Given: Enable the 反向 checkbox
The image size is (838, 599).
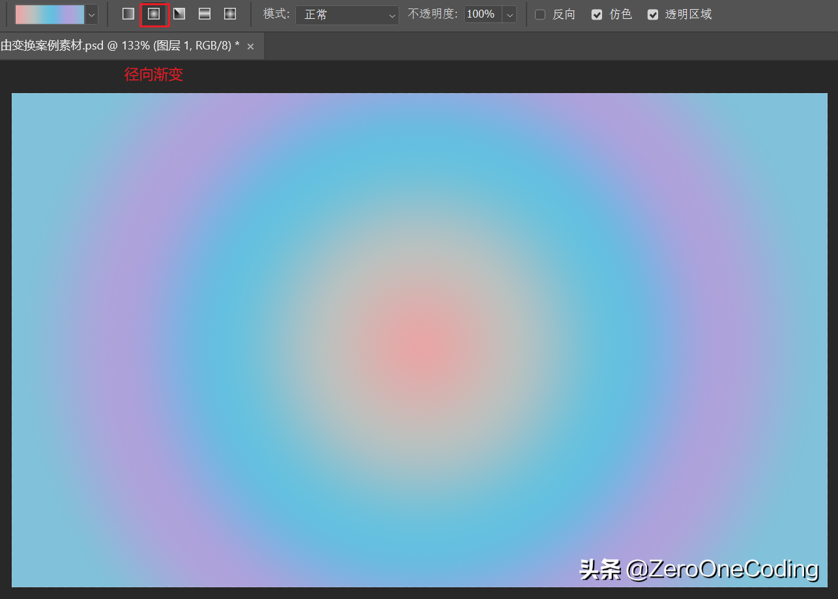Looking at the screenshot, I should pyautogui.click(x=540, y=14).
